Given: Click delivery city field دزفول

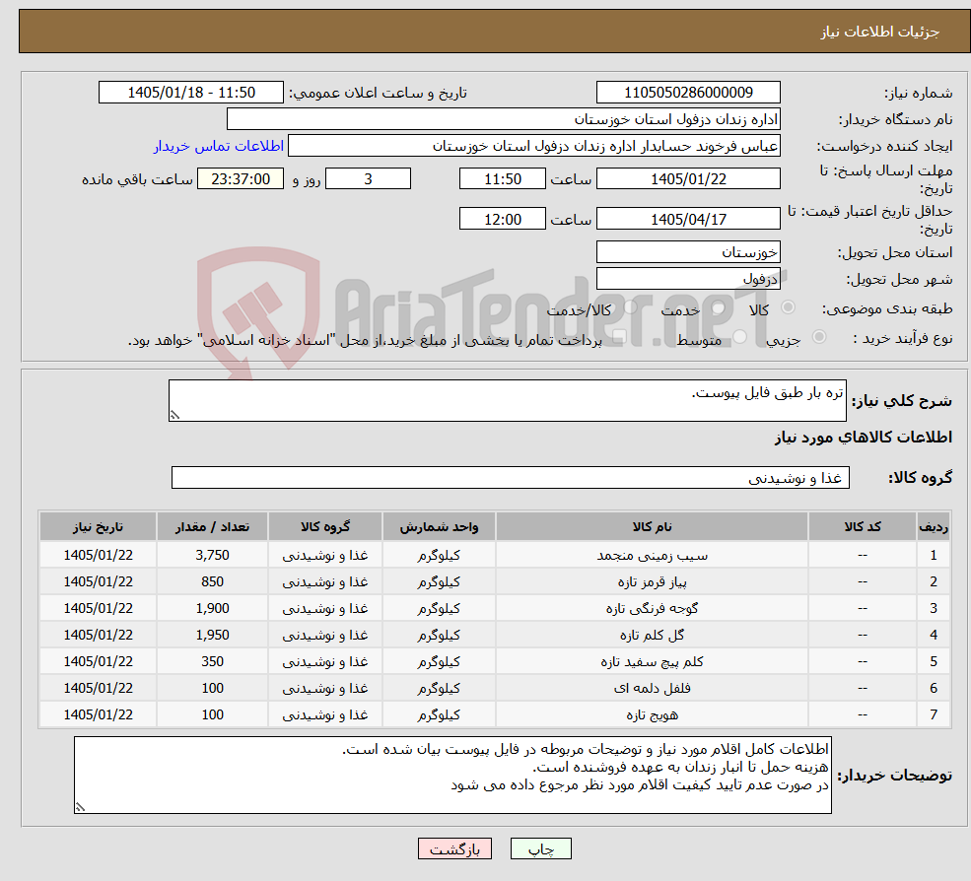Looking at the screenshot, I should pos(688,279).
